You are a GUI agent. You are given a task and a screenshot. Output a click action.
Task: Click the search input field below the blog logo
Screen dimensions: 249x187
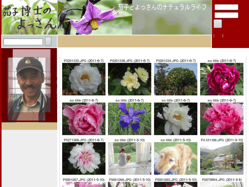tap(23, 42)
